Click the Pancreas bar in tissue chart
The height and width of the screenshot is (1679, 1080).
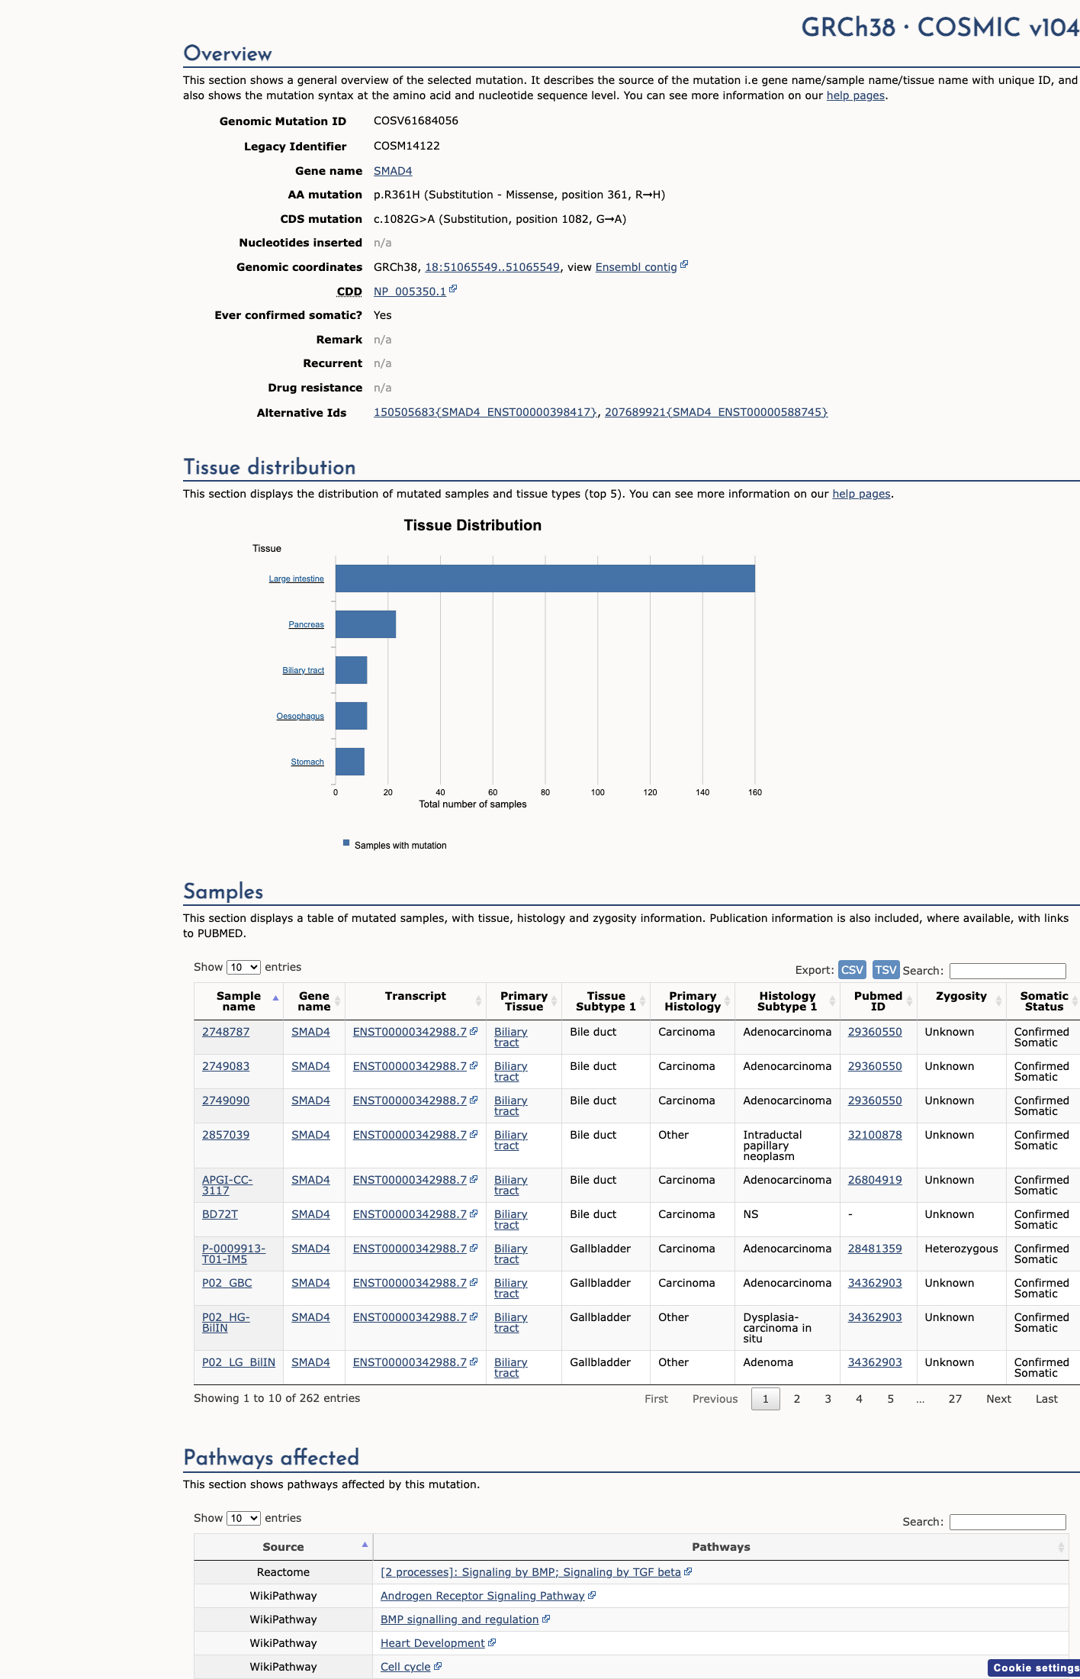pos(365,624)
